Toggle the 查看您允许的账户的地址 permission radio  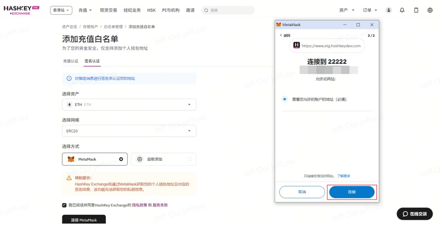pyautogui.click(x=285, y=99)
